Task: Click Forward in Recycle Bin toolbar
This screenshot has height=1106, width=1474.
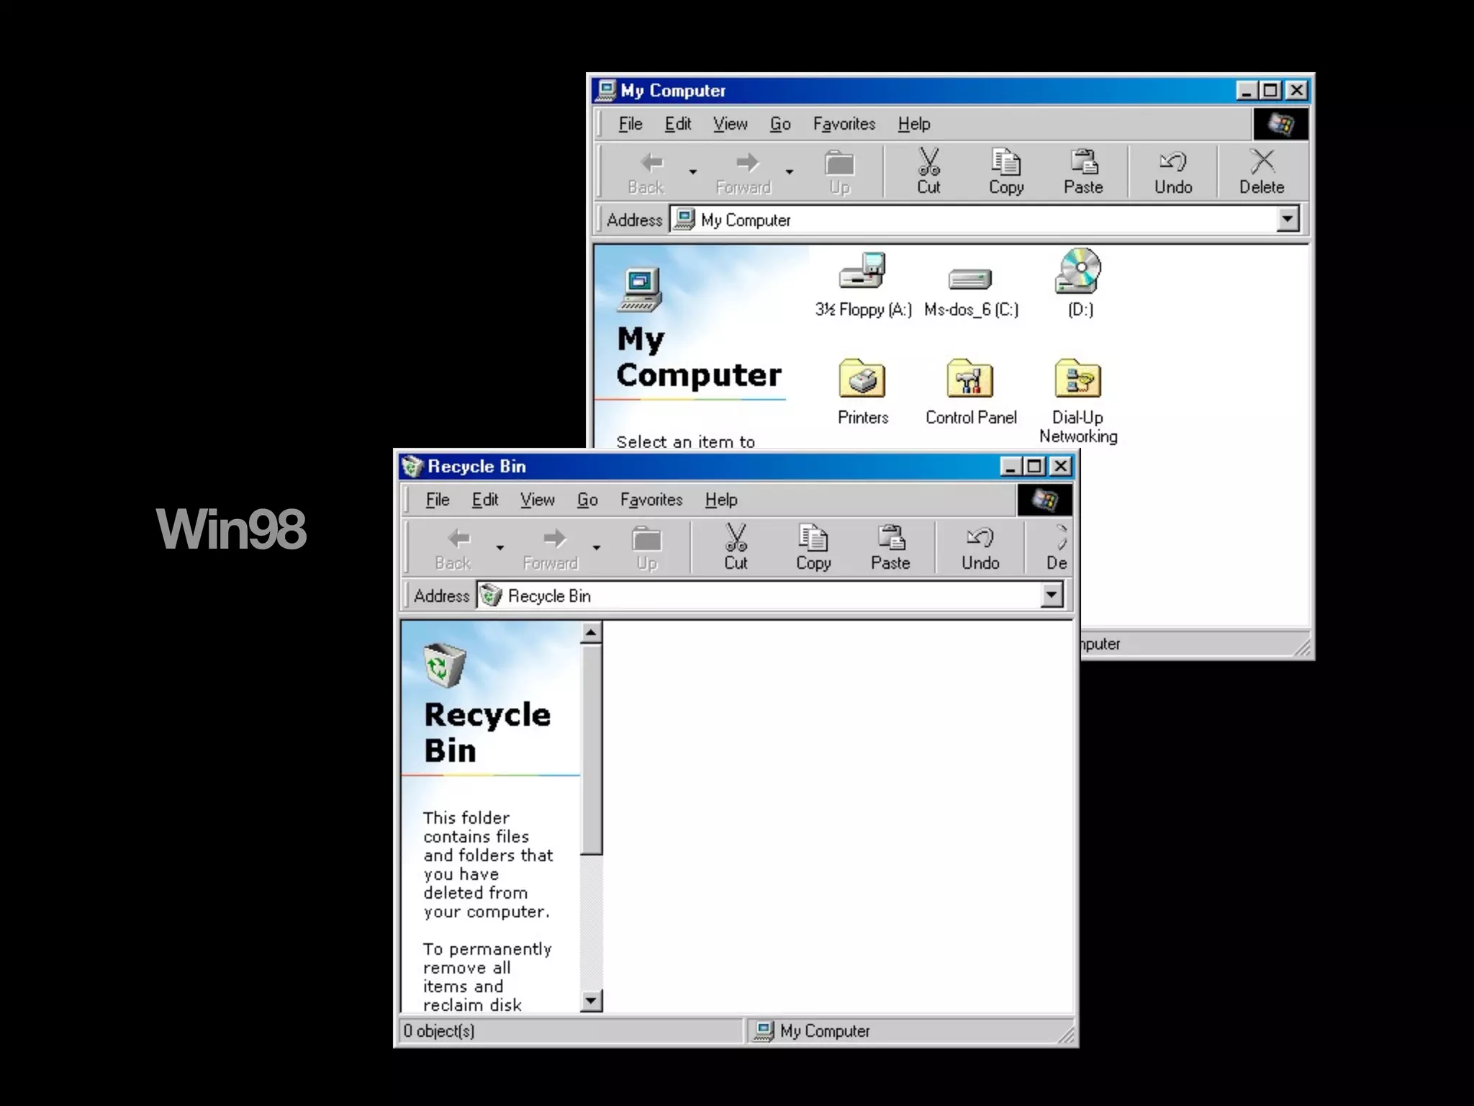Action: (551, 547)
